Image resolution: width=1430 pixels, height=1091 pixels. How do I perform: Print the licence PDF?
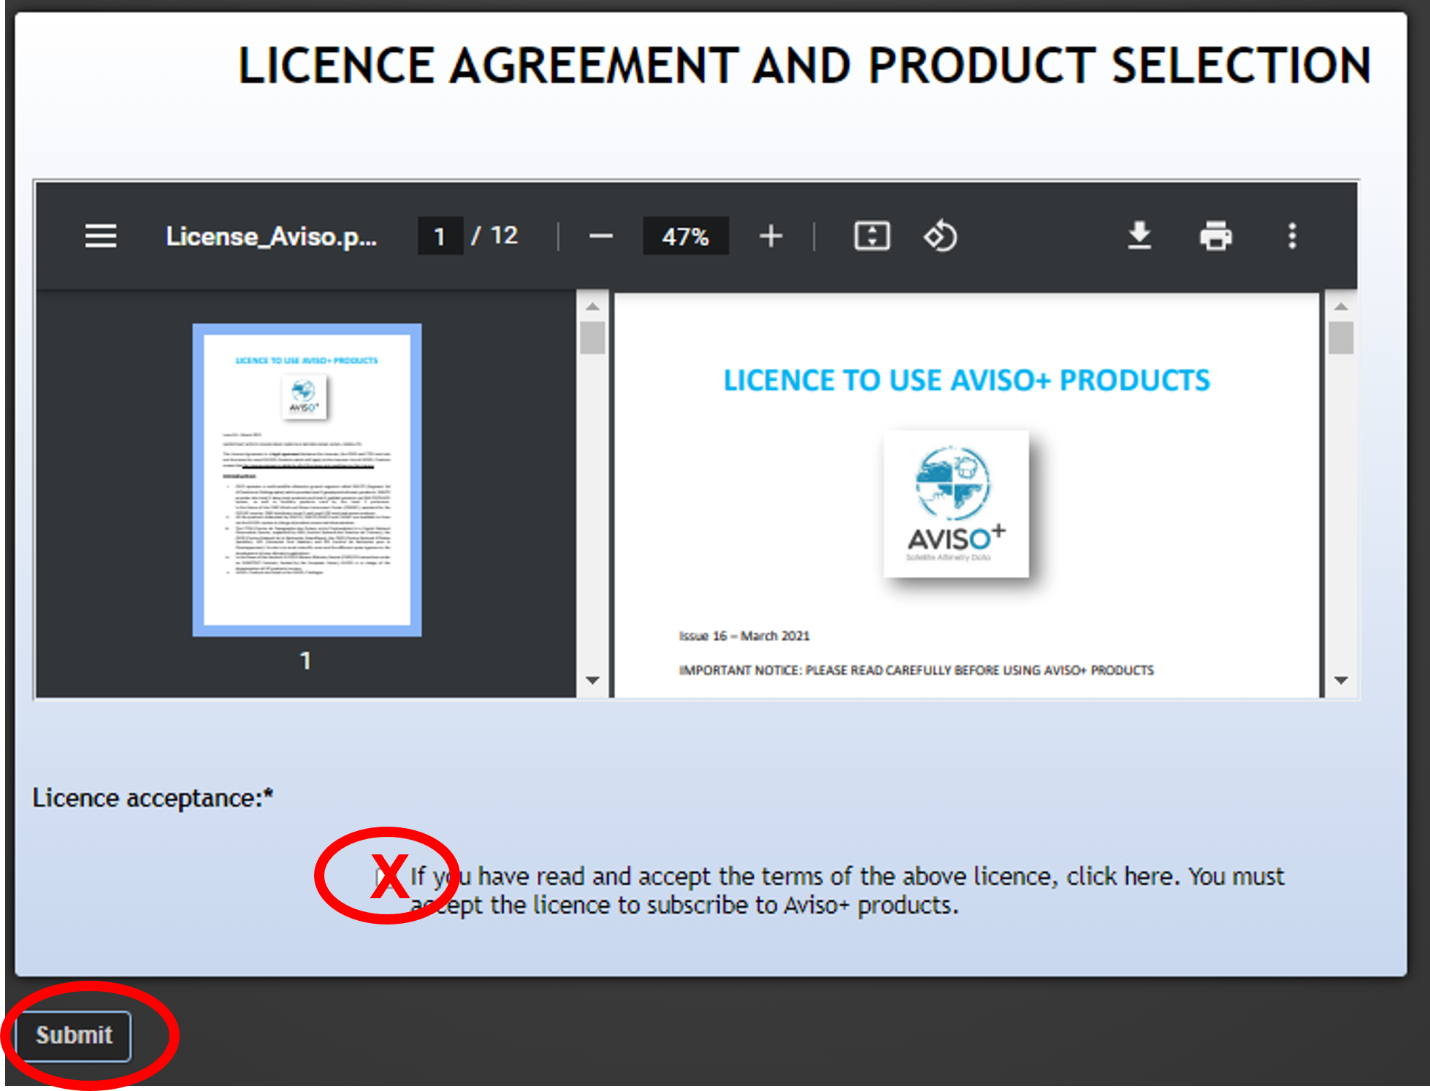[1215, 236]
